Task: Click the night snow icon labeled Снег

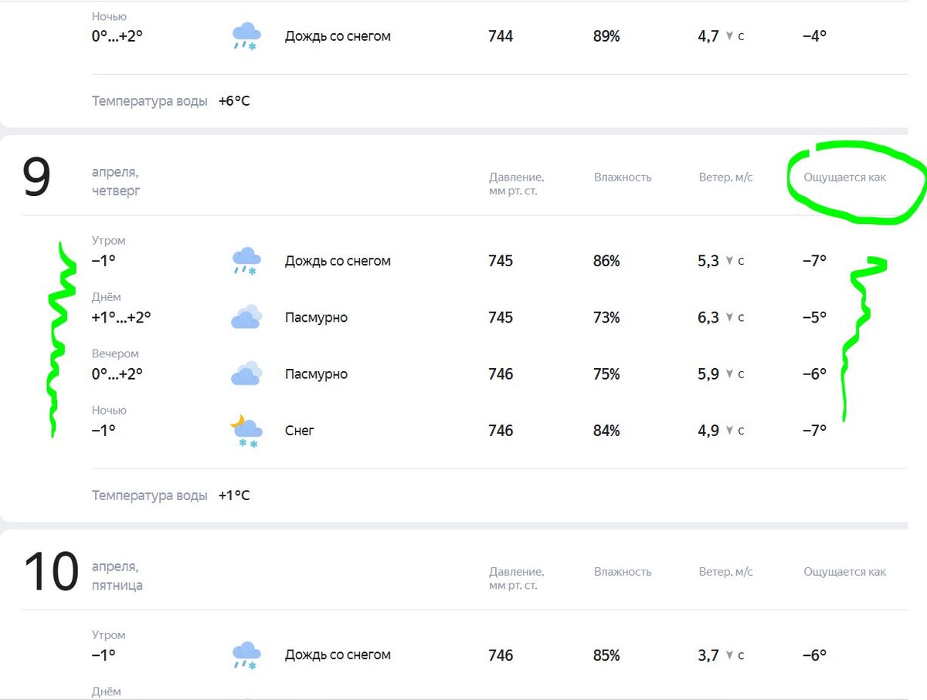Action: point(245,430)
